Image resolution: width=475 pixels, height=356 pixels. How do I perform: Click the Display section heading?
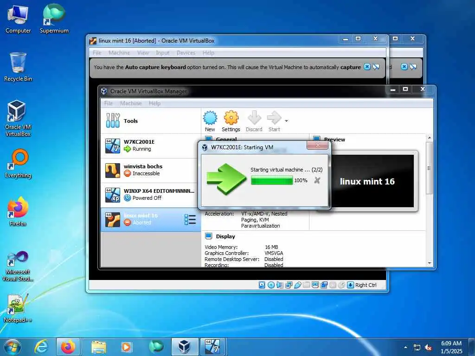[225, 236]
